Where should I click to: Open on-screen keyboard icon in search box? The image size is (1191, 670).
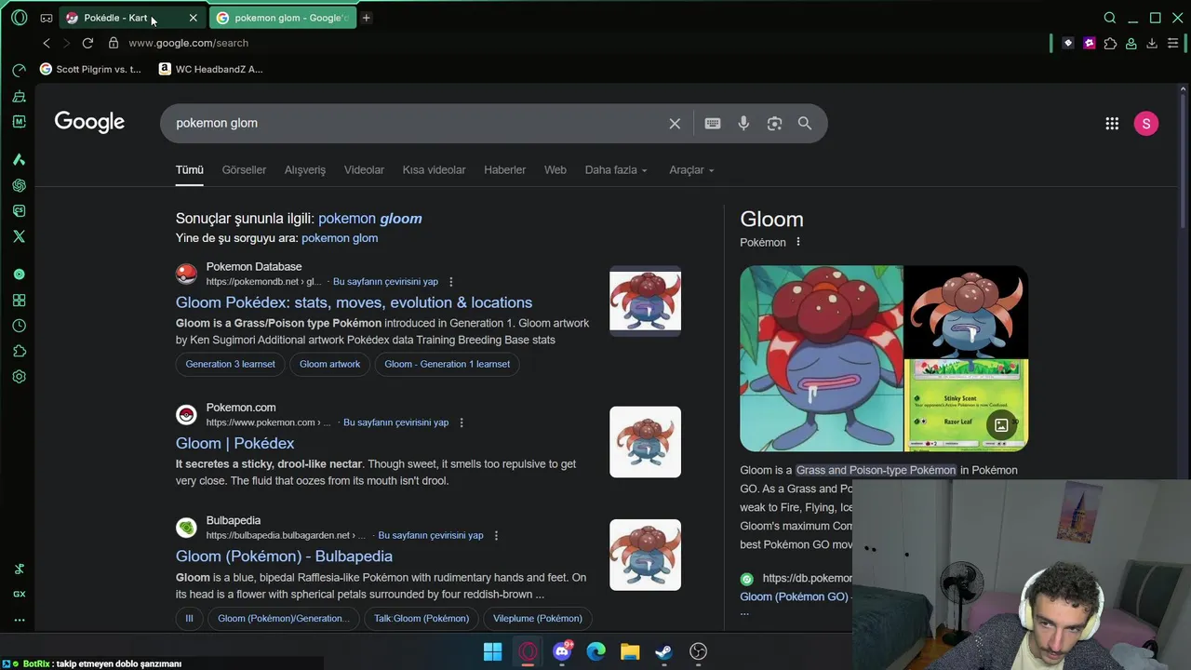(713, 124)
